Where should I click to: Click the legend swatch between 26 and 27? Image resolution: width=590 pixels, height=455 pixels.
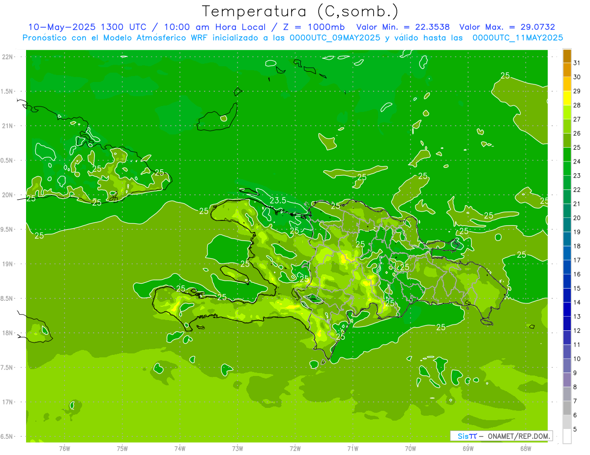(567, 126)
